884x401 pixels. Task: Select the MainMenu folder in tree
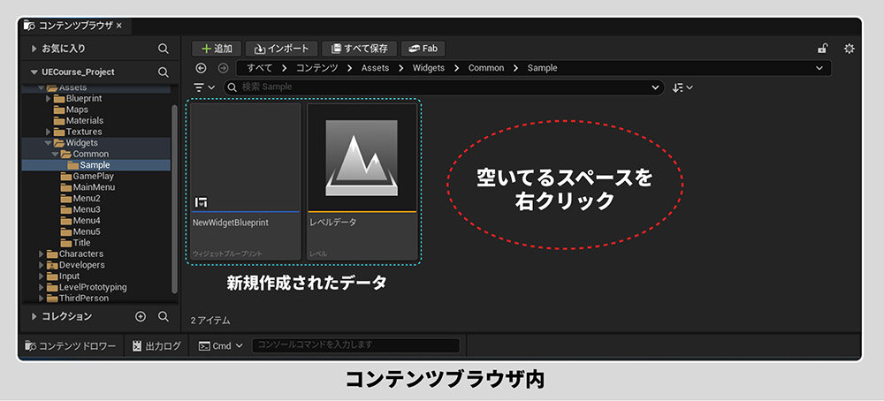pyautogui.click(x=95, y=187)
